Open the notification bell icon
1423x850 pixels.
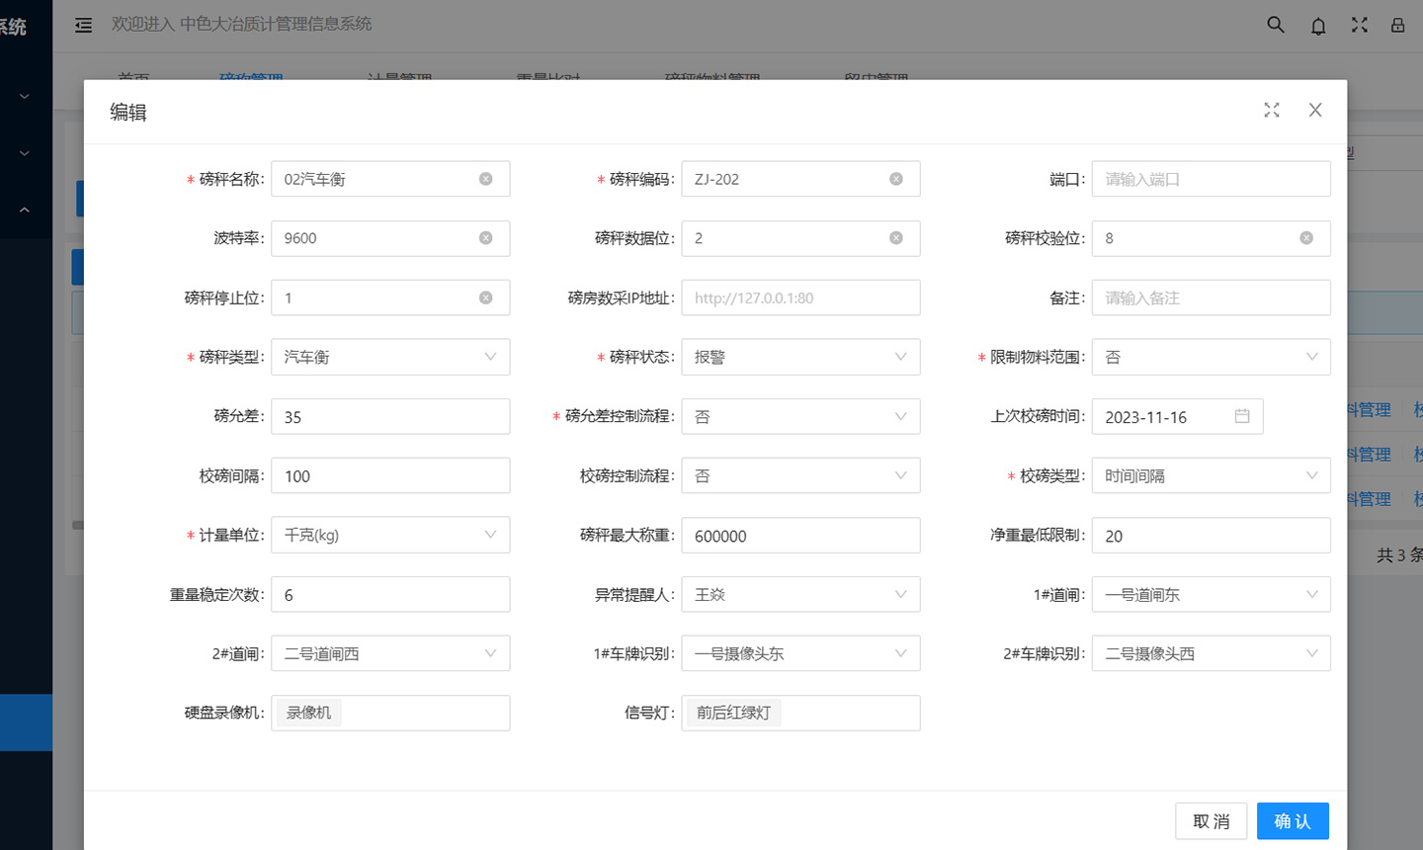1318,26
